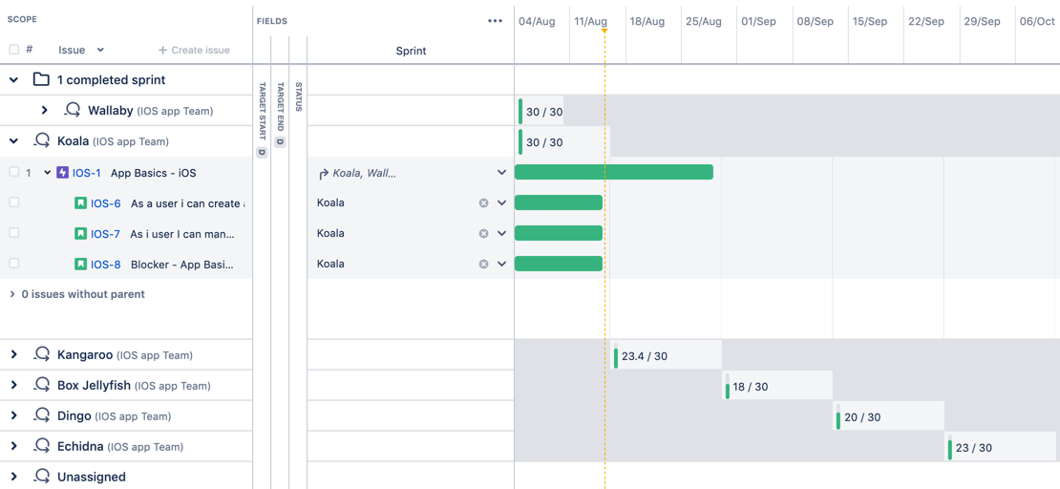This screenshot has height=489, width=1060.
Task: Collapse the Koala sprint group
Action: tap(13, 140)
